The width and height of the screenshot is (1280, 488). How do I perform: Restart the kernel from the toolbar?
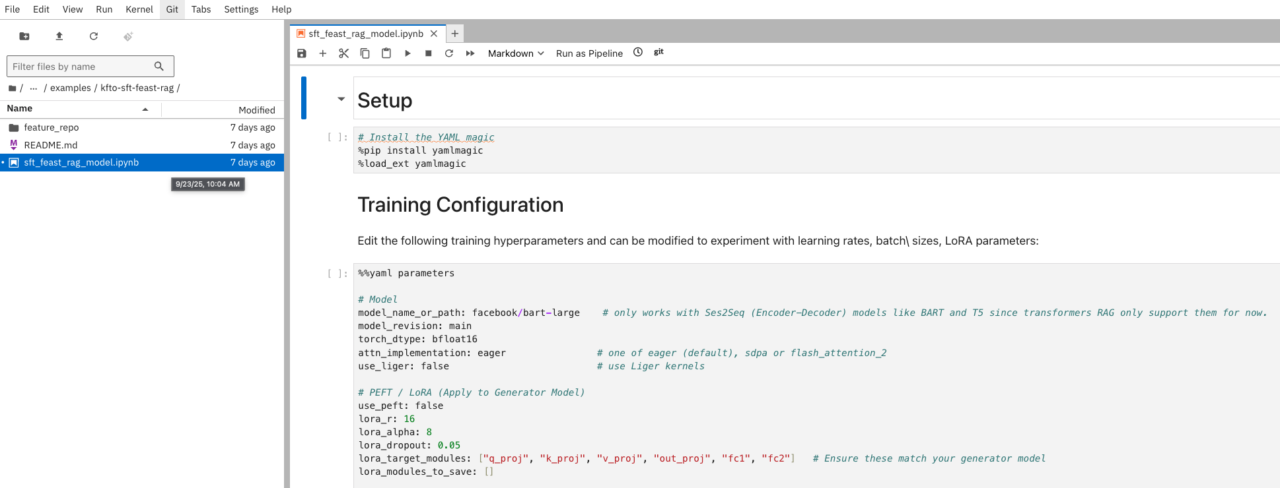[449, 53]
